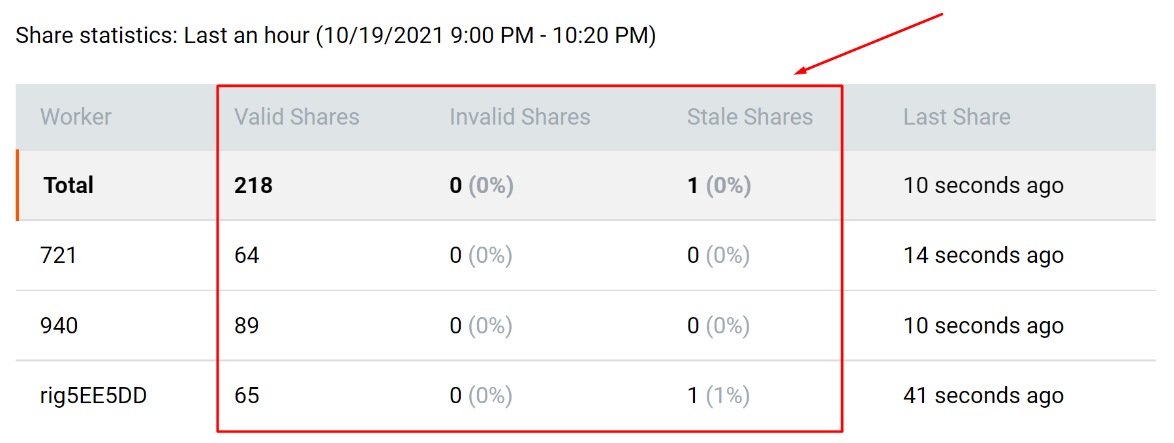Image resolution: width=1174 pixels, height=443 pixels.
Task: Open worker 721 row label
Action: (x=58, y=255)
